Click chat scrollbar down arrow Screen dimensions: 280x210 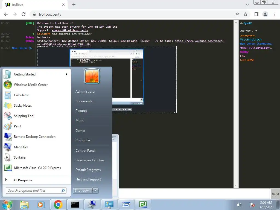(236, 186)
